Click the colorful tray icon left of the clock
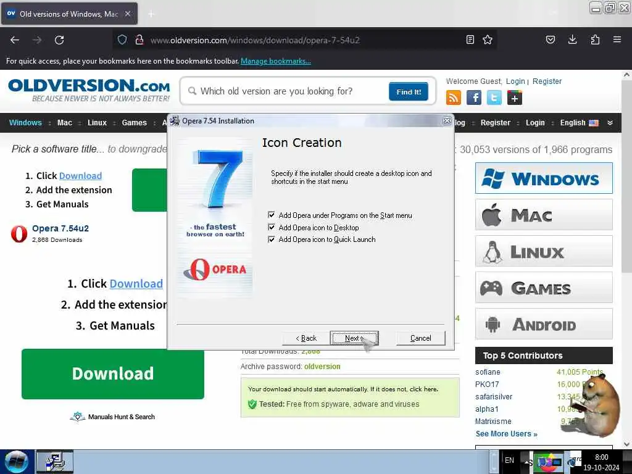 point(548,462)
